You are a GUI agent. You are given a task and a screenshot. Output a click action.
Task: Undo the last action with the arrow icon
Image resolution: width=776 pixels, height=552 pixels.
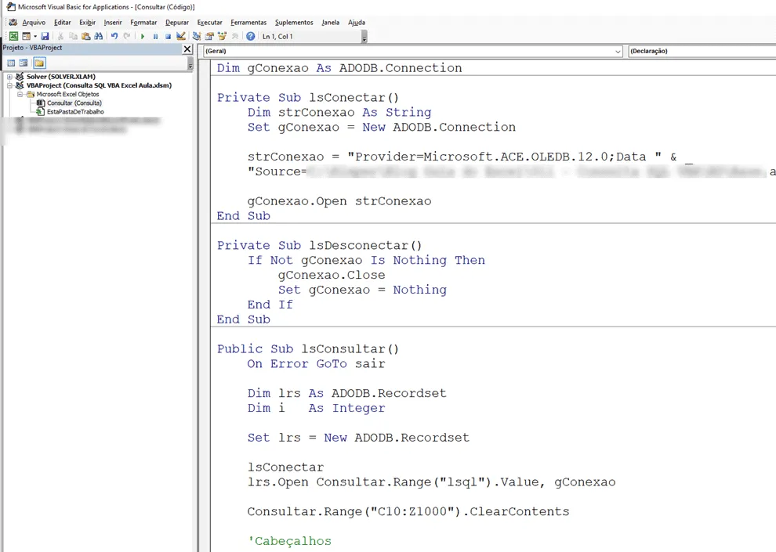point(114,36)
